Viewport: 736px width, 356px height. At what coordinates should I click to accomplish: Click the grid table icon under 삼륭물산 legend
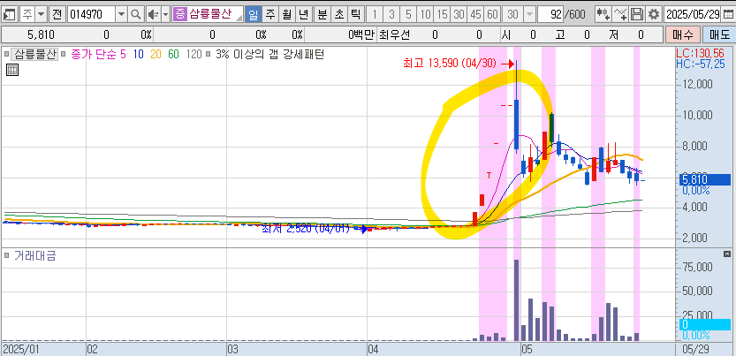click(13, 71)
